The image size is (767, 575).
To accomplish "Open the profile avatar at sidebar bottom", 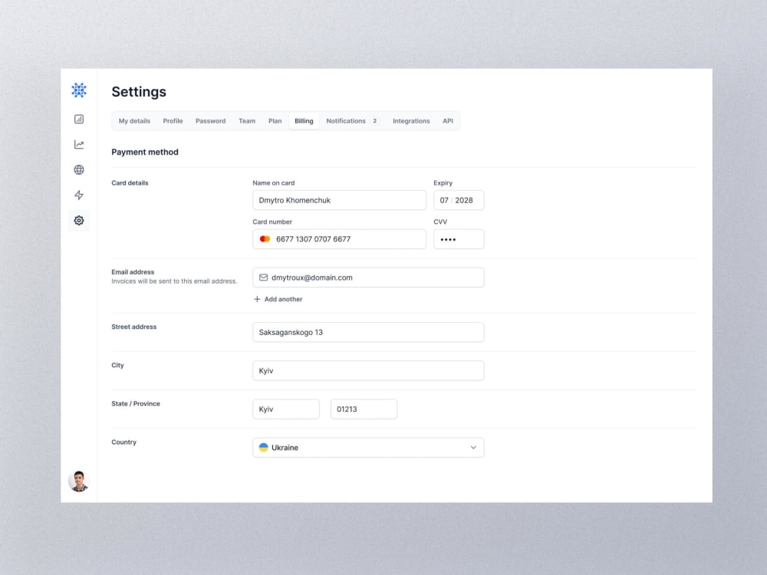I will (78, 481).
